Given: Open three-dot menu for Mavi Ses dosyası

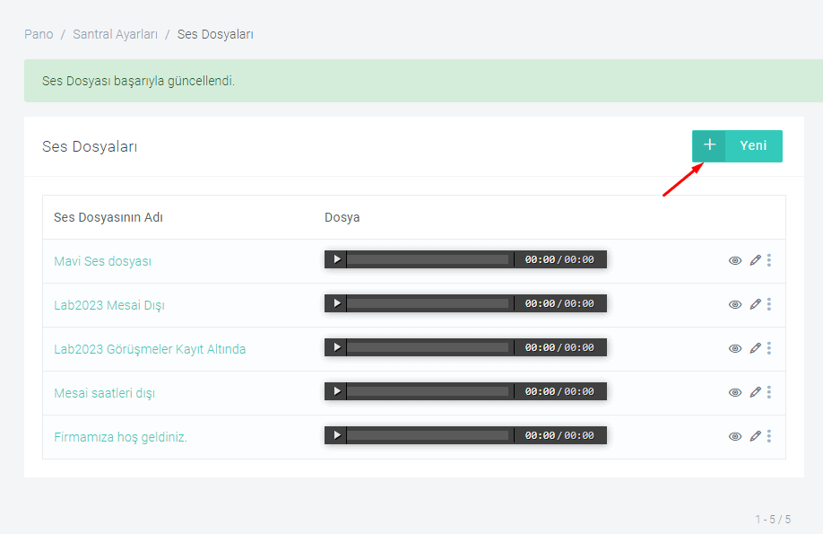Looking at the screenshot, I should pyautogui.click(x=769, y=260).
